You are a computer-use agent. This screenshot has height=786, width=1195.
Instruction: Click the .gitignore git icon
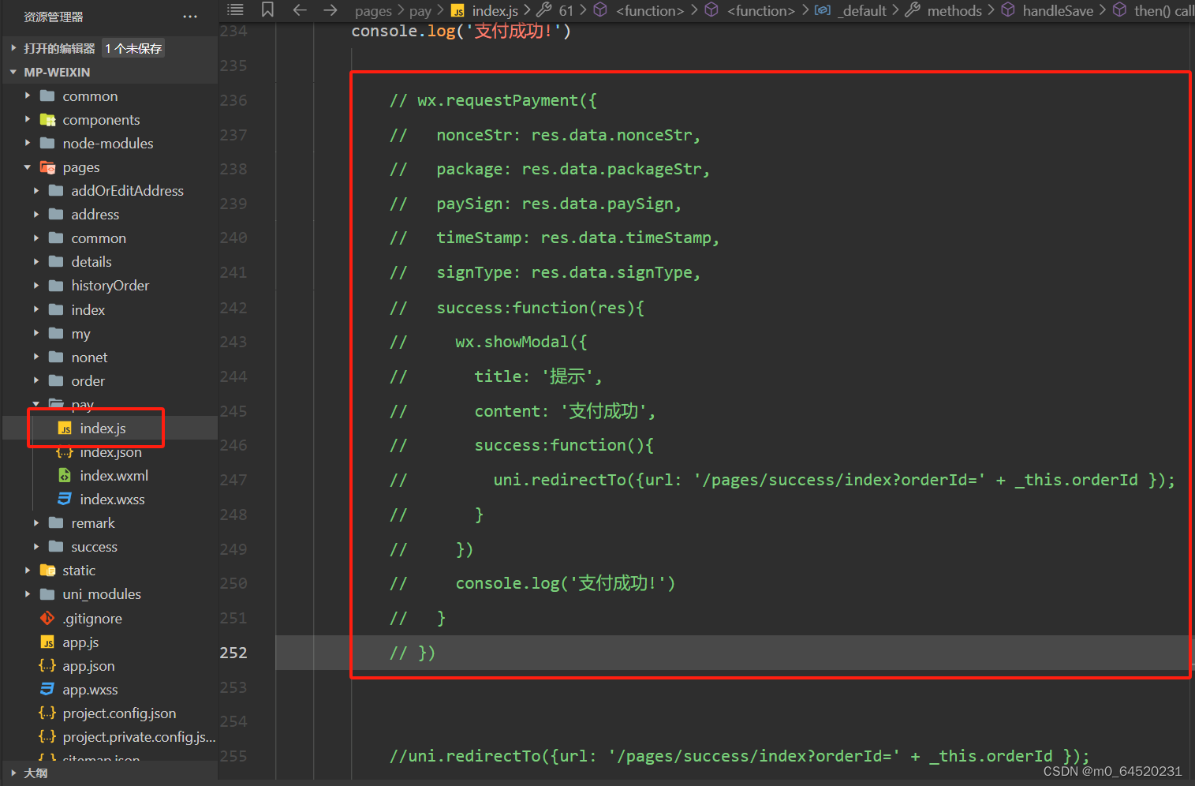click(x=47, y=619)
